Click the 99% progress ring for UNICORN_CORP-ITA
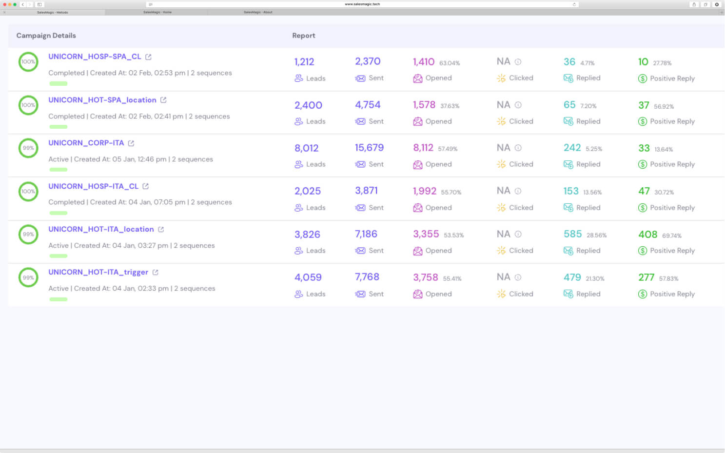This screenshot has width=725, height=453. point(28,148)
